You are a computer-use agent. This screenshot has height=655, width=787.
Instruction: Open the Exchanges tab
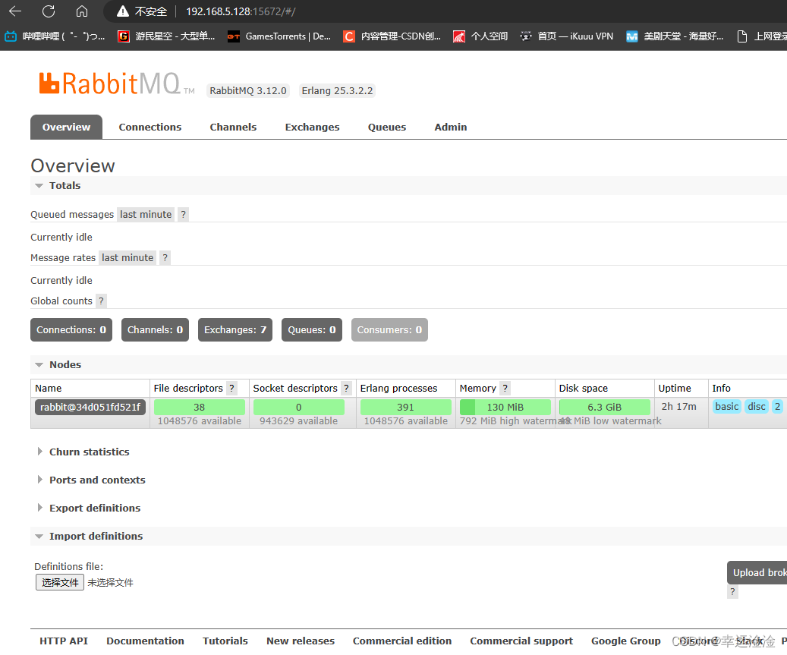tap(312, 128)
